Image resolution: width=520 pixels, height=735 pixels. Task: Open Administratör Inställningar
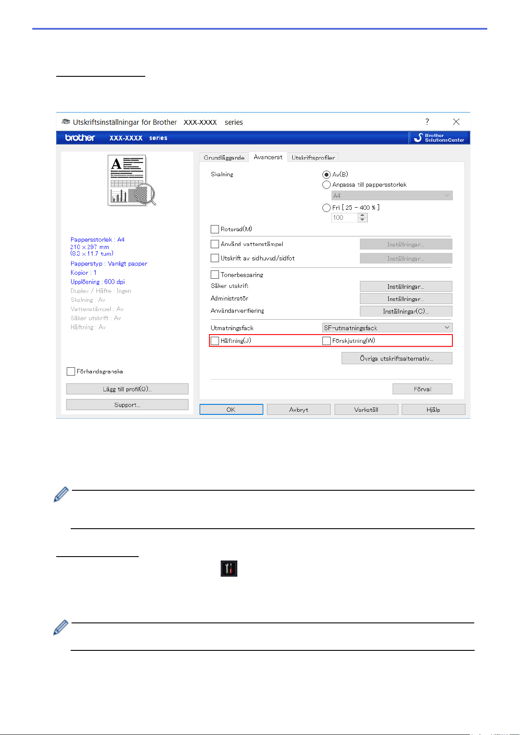coord(406,299)
